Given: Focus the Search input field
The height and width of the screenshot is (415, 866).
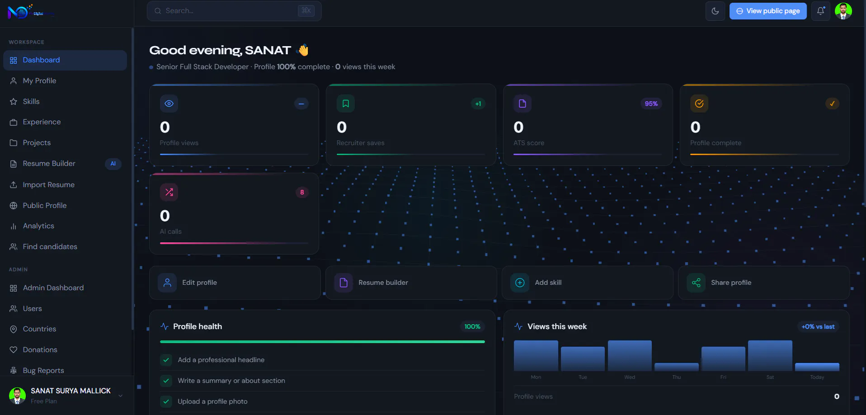Looking at the screenshot, I should coord(234,11).
